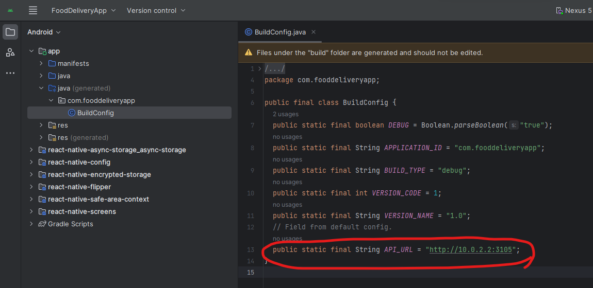Select the Gradle Scripts tree row
The image size is (593, 288).
point(129,224)
